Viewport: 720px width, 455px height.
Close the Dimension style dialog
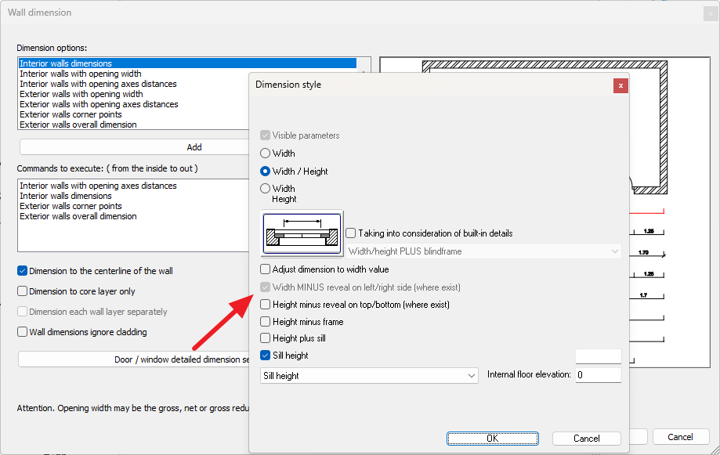(x=621, y=85)
